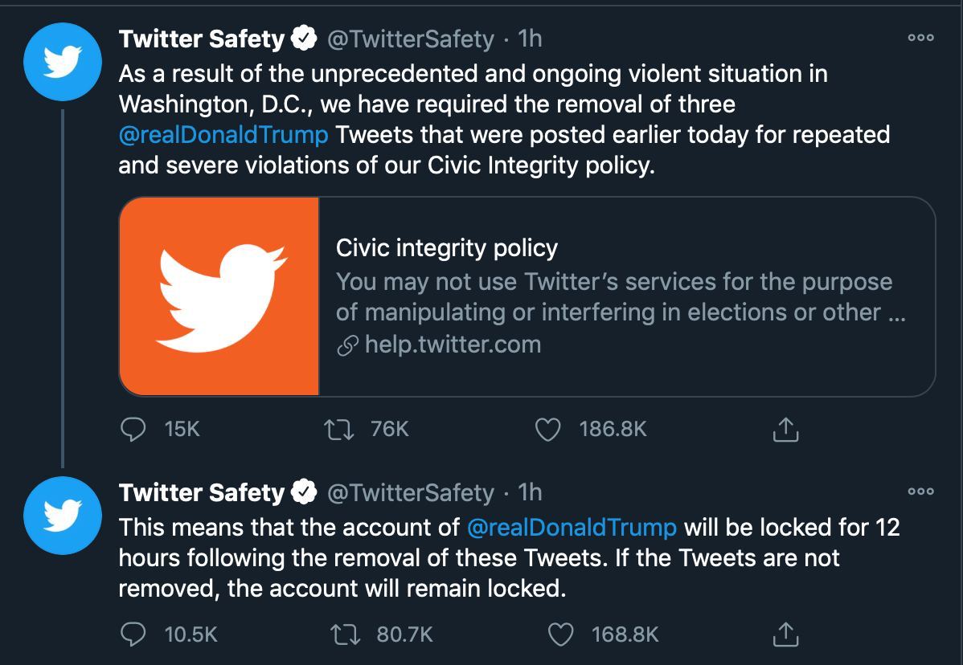963x665 pixels.
Task: Open the first tweet's more options menu
Action: tap(920, 38)
